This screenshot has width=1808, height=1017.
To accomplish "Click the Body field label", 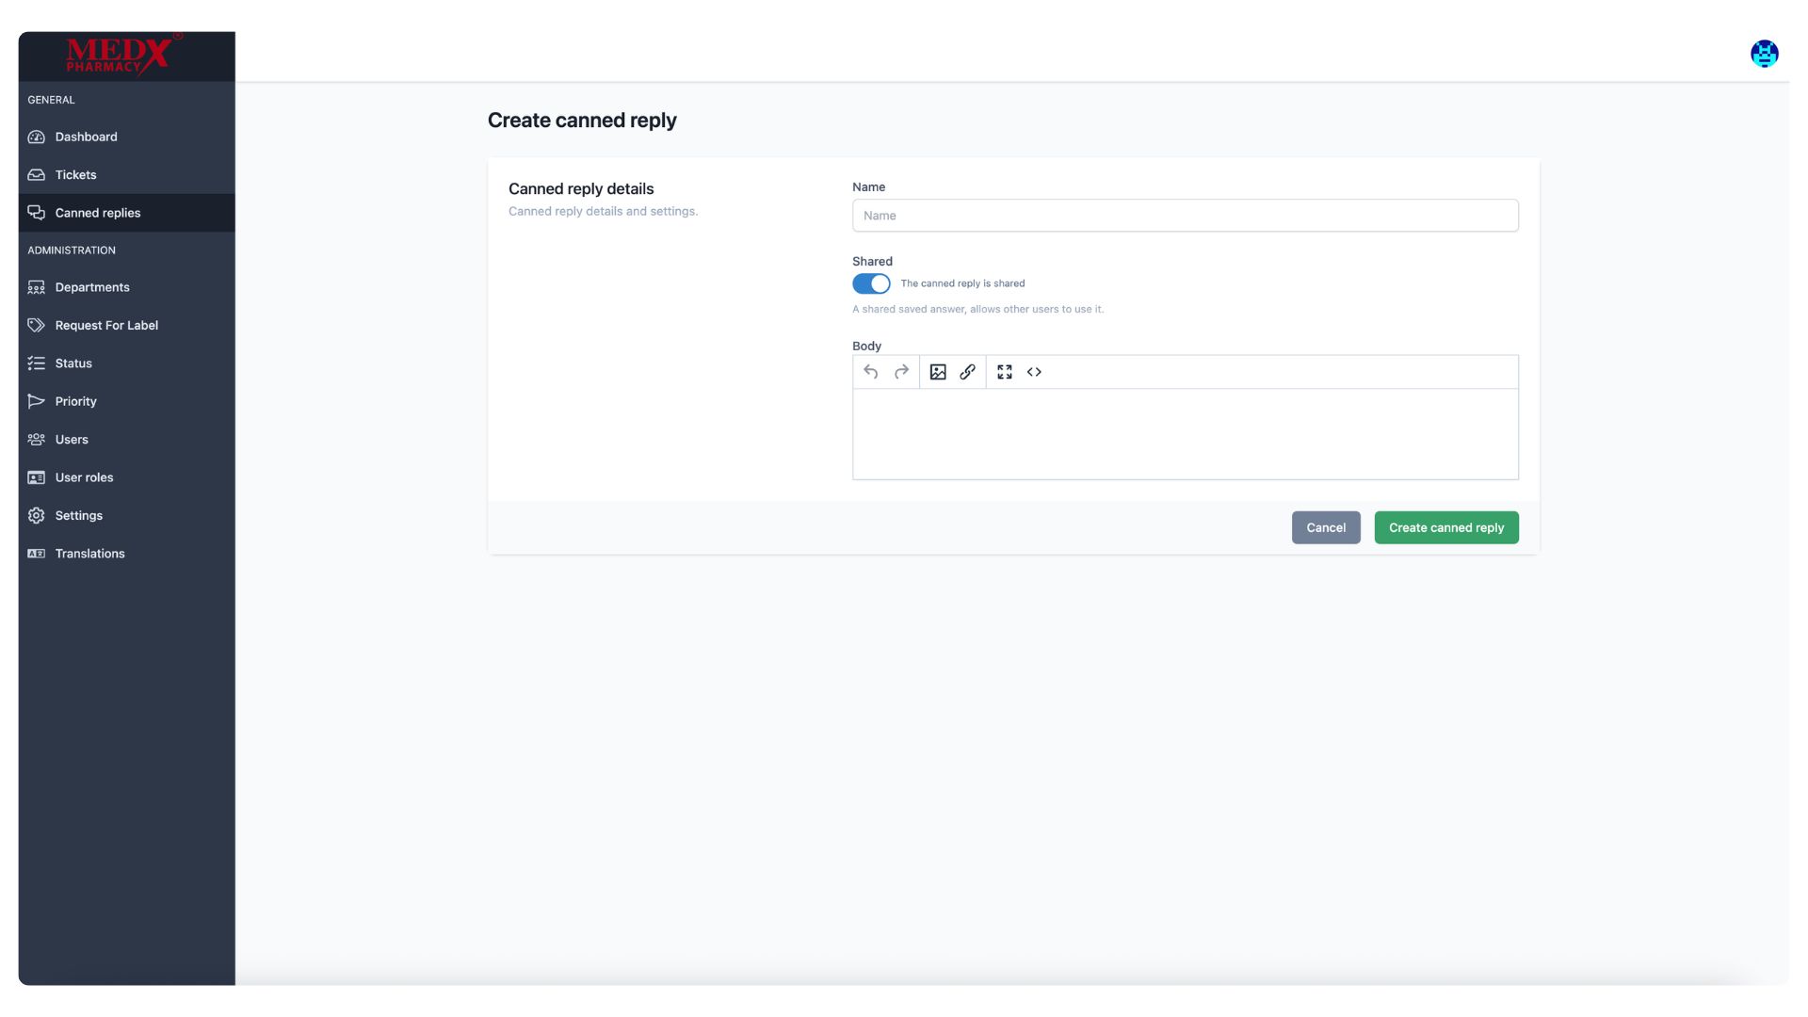I will pyautogui.click(x=866, y=346).
